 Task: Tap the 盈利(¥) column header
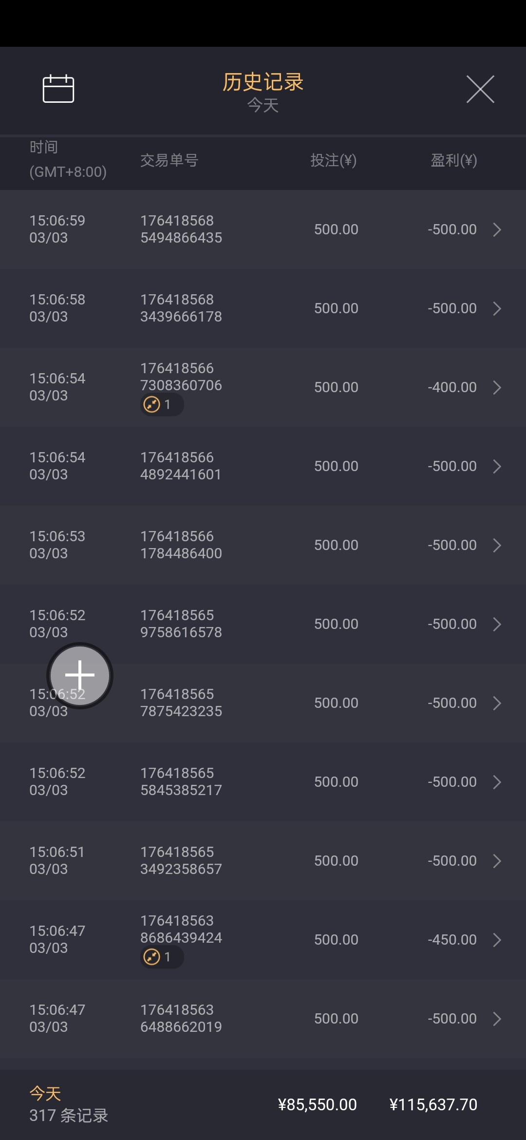[453, 160]
